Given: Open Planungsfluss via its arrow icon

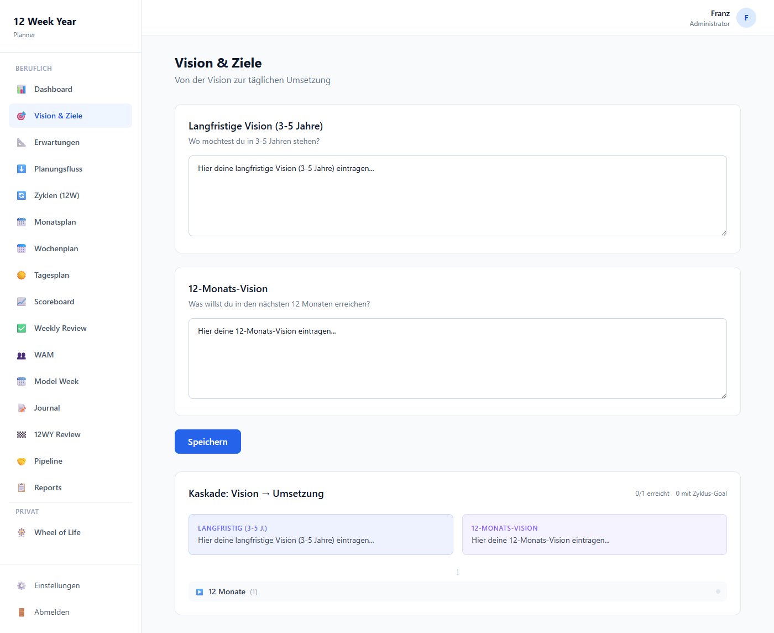Looking at the screenshot, I should point(22,169).
